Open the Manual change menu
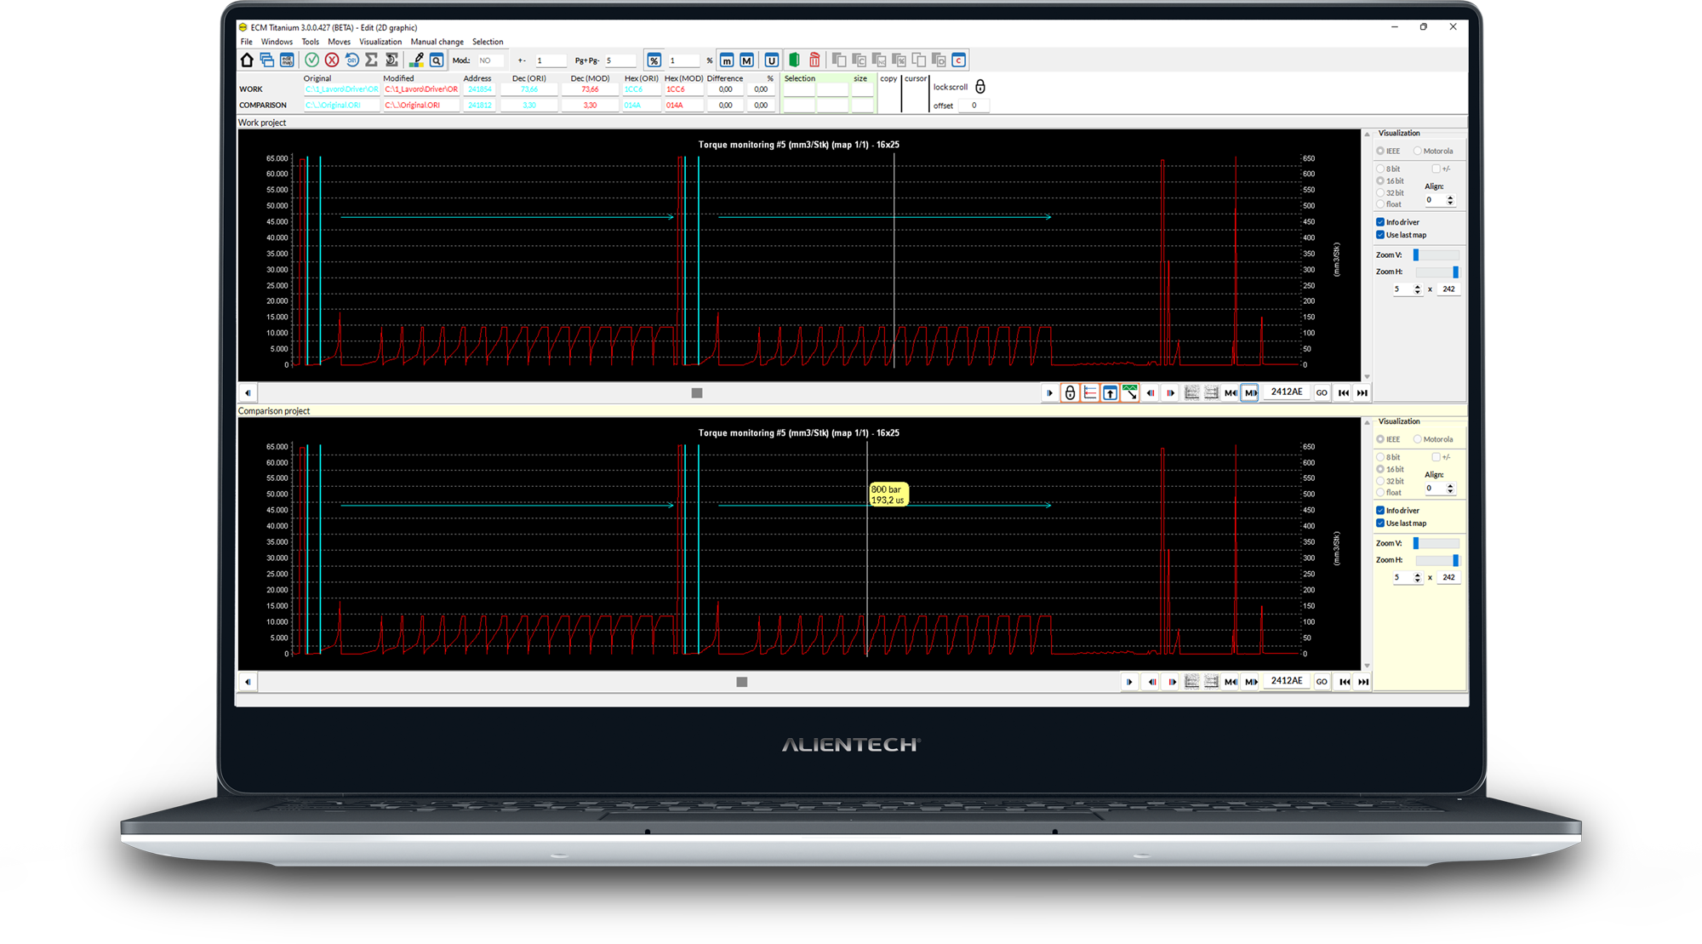The width and height of the screenshot is (1702, 944). tap(437, 42)
